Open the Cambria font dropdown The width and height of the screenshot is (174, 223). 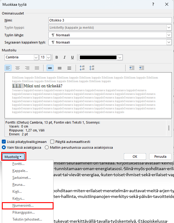click(x=22, y=57)
